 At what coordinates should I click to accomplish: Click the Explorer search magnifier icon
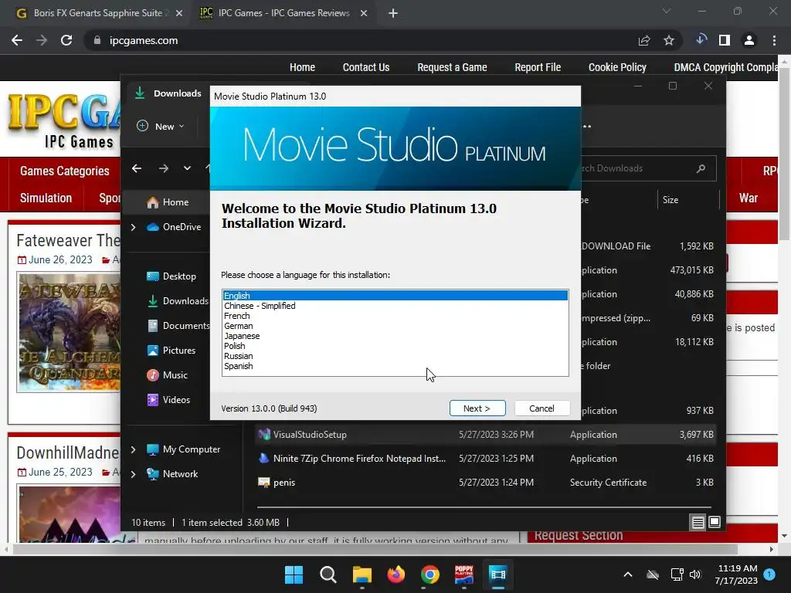coord(701,168)
